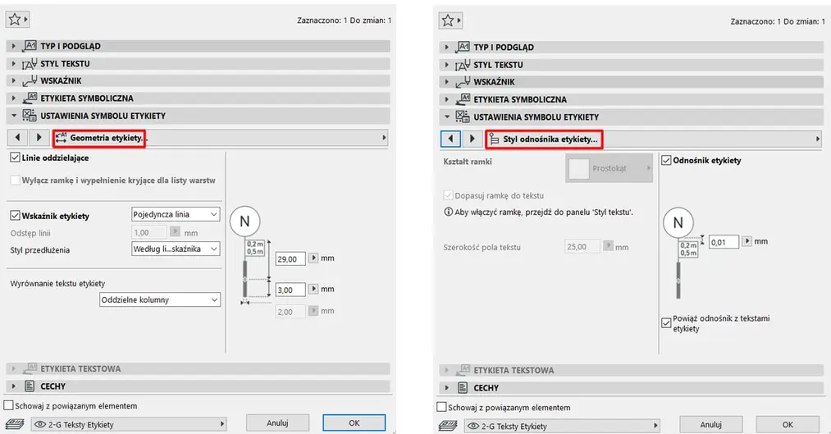This screenshot has height=434, width=831.
Task: Open layer selector 2-G Teksty Etykiety right dialog
Action: pos(562,426)
